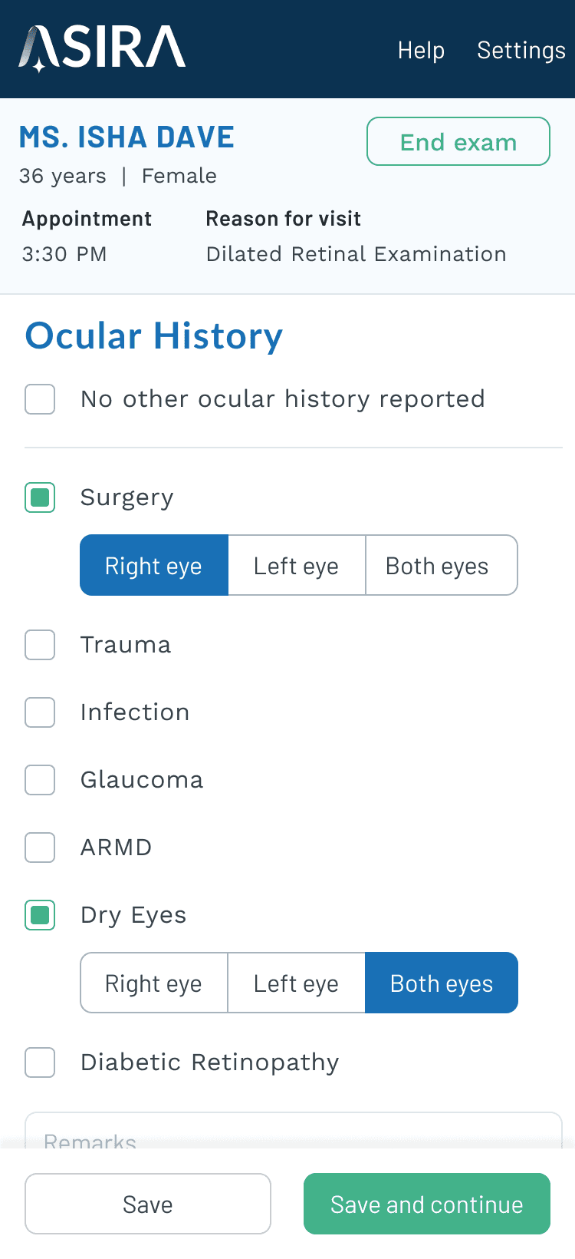Tick the Infection checkbox
Screen dimensions: 575x1259
tap(40, 712)
